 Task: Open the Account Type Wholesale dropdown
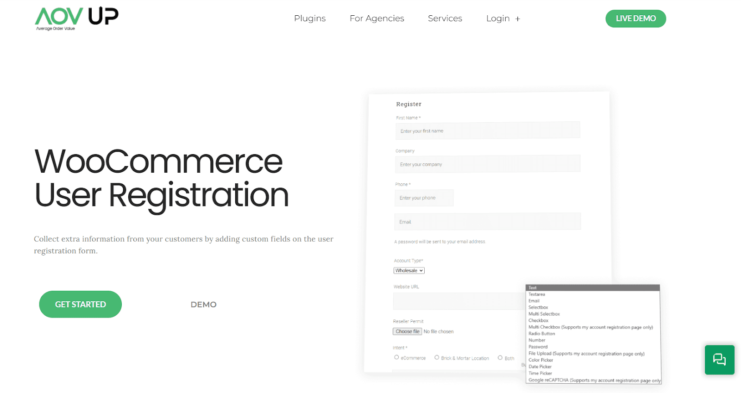click(x=409, y=271)
